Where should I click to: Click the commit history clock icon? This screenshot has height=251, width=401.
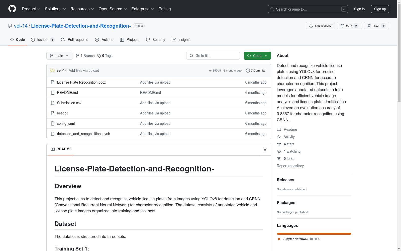[248, 71]
